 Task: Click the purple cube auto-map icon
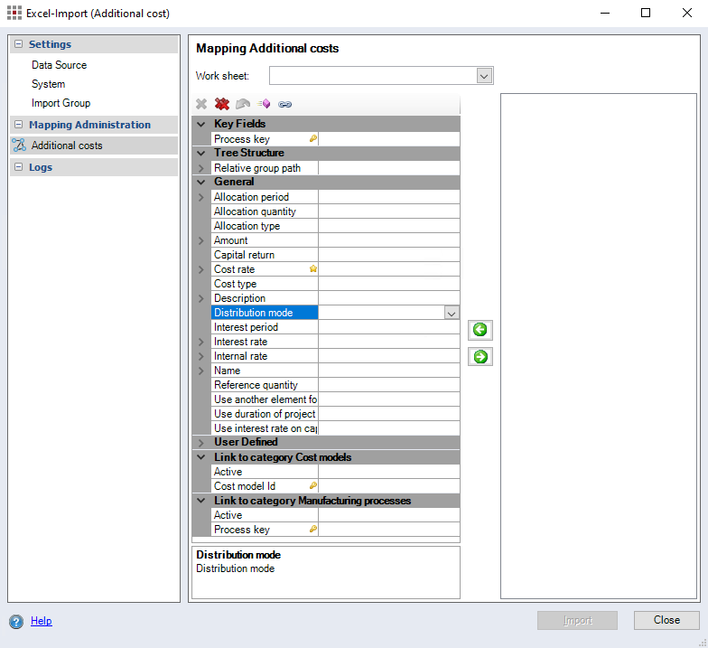click(264, 104)
